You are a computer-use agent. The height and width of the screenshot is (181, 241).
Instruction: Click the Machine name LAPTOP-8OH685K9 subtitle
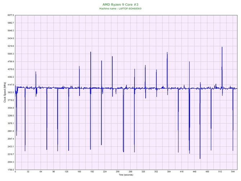(120, 9)
